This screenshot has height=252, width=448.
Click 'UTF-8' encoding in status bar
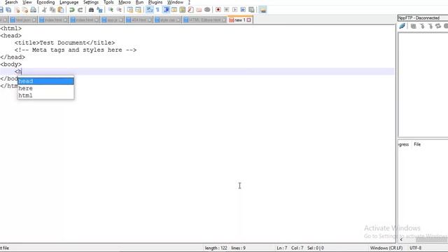coord(415,248)
